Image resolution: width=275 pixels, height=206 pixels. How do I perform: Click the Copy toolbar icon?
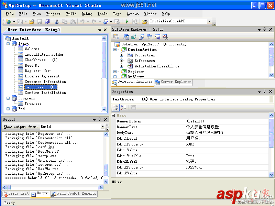coord(65,22)
